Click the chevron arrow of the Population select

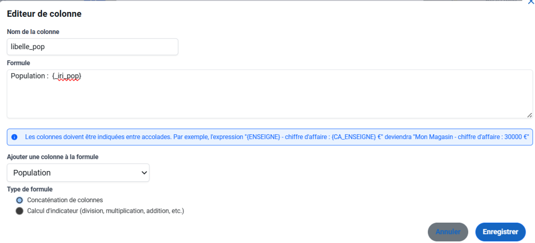click(x=144, y=172)
